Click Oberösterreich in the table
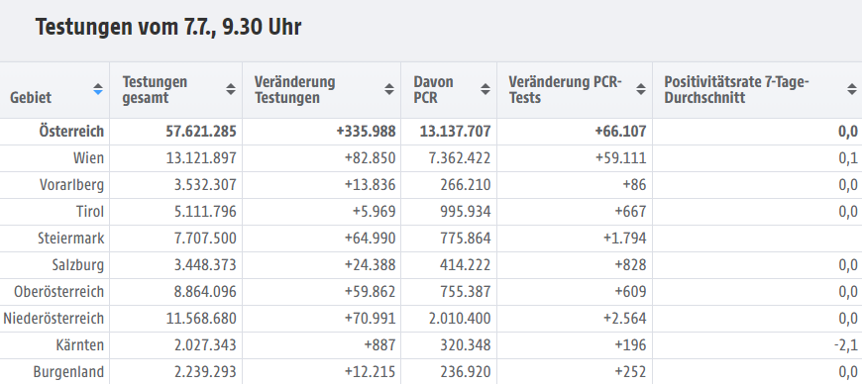The image size is (862, 384). coord(58,292)
